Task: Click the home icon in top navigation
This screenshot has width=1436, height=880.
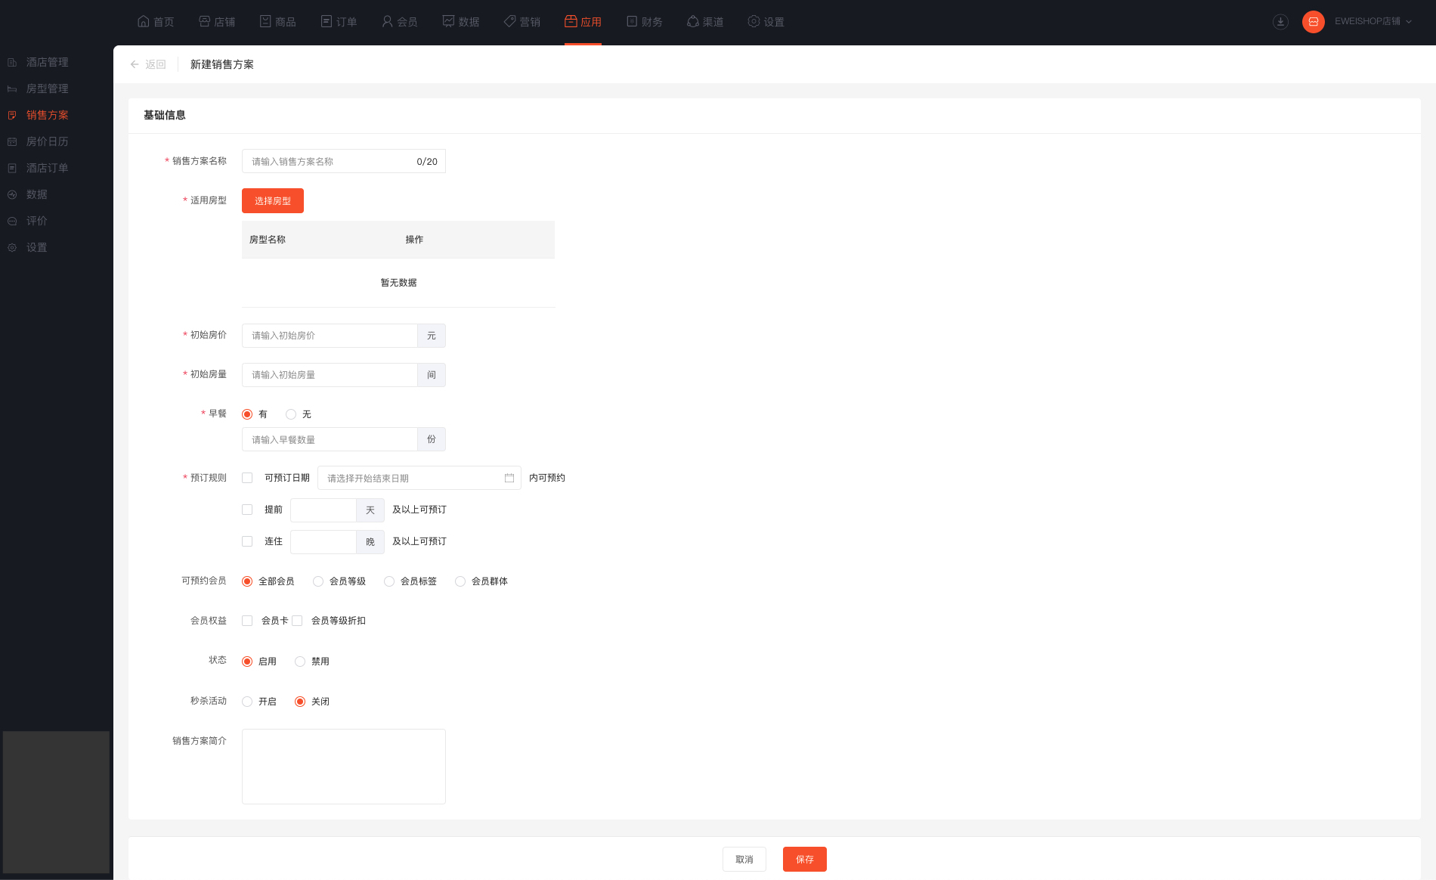Action: tap(144, 21)
